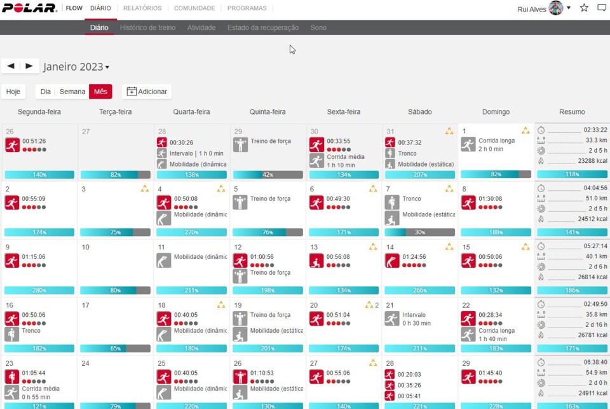Open the Relatórios menu
The width and height of the screenshot is (610, 409).
tap(142, 8)
